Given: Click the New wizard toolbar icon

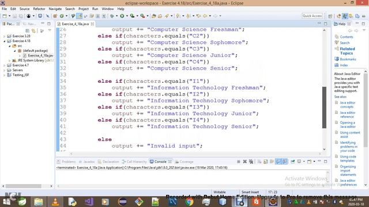Looking at the screenshot, I should click(5, 16).
